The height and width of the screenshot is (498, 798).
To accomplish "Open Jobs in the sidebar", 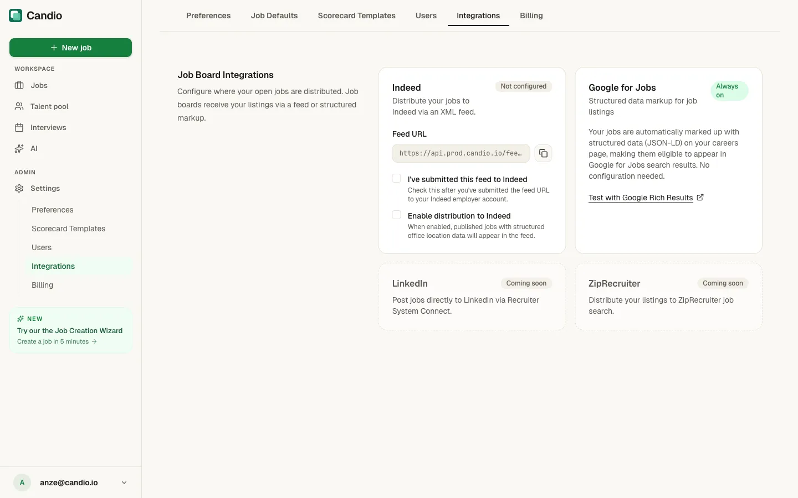I will click(70, 85).
